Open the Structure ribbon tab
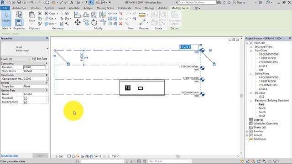The width and height of the screenshot is (292, 164). pyautogui.click(x=36, y=8)
